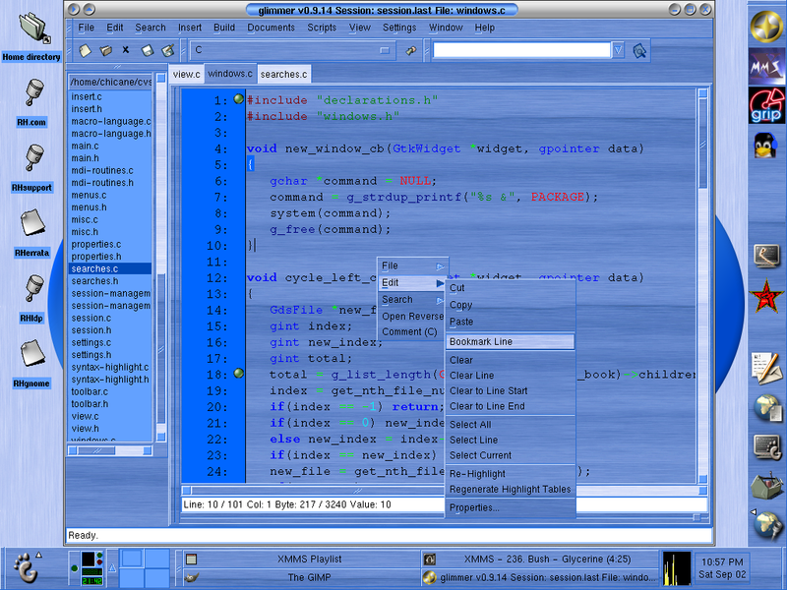Choose Properties... in the Edit submenu
This screenshot has height=590, width=787.
(x=510, y=507)
